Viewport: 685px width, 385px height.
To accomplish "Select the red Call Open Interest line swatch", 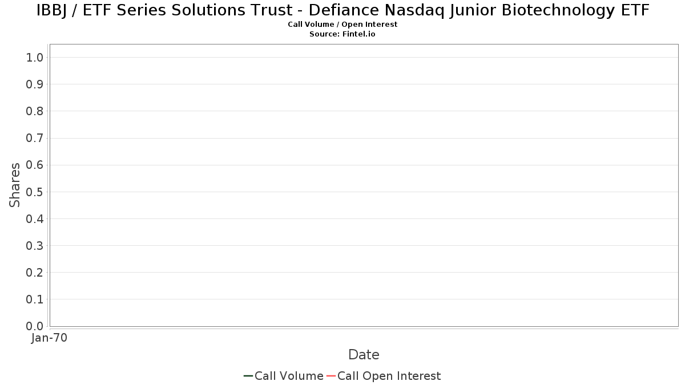I will coord(331,376).
